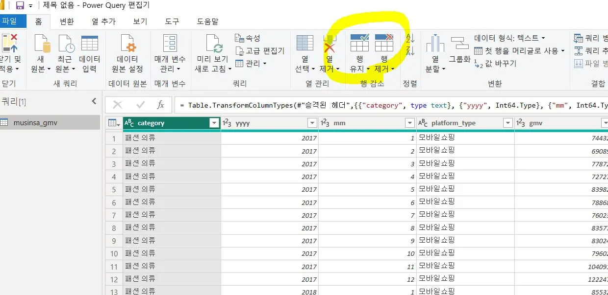
Task: Click the mm cell with value 12
Action: tap(367, 279)
